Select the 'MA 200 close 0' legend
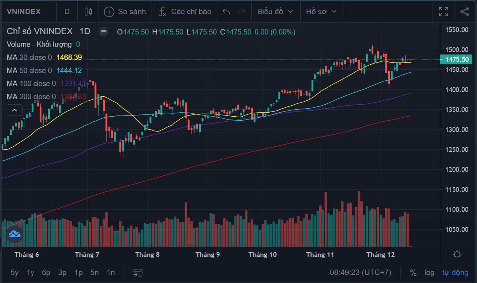The image size is (477, 283). coord(31,97)
